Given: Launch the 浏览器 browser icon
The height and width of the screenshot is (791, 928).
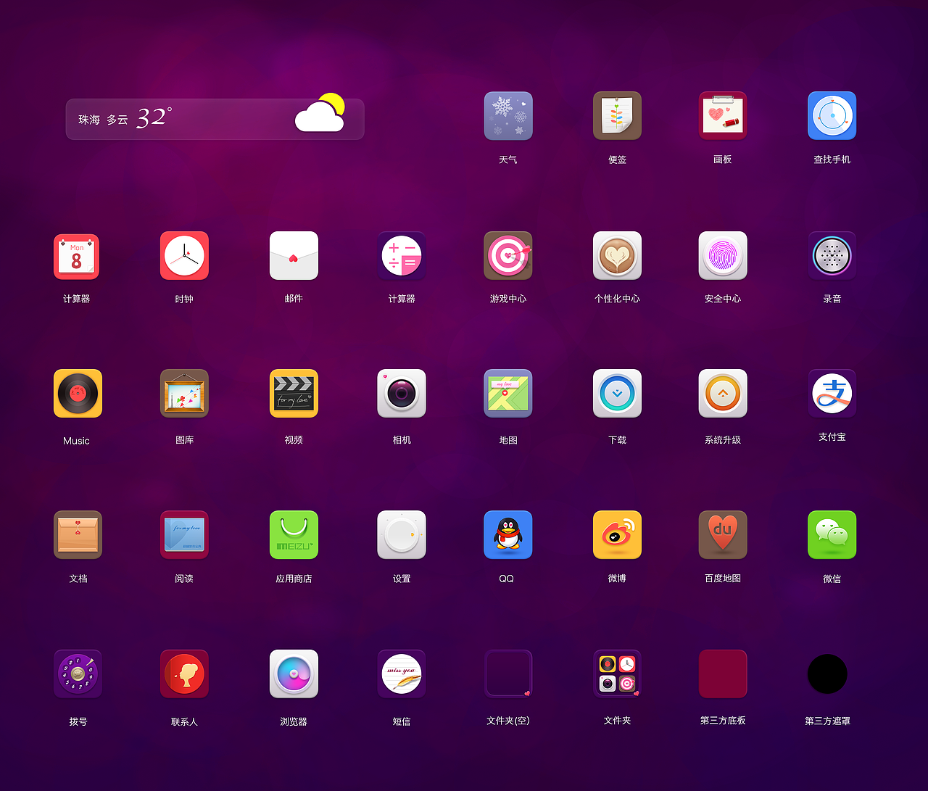Looking at the screenshot, I should [294, 674].
